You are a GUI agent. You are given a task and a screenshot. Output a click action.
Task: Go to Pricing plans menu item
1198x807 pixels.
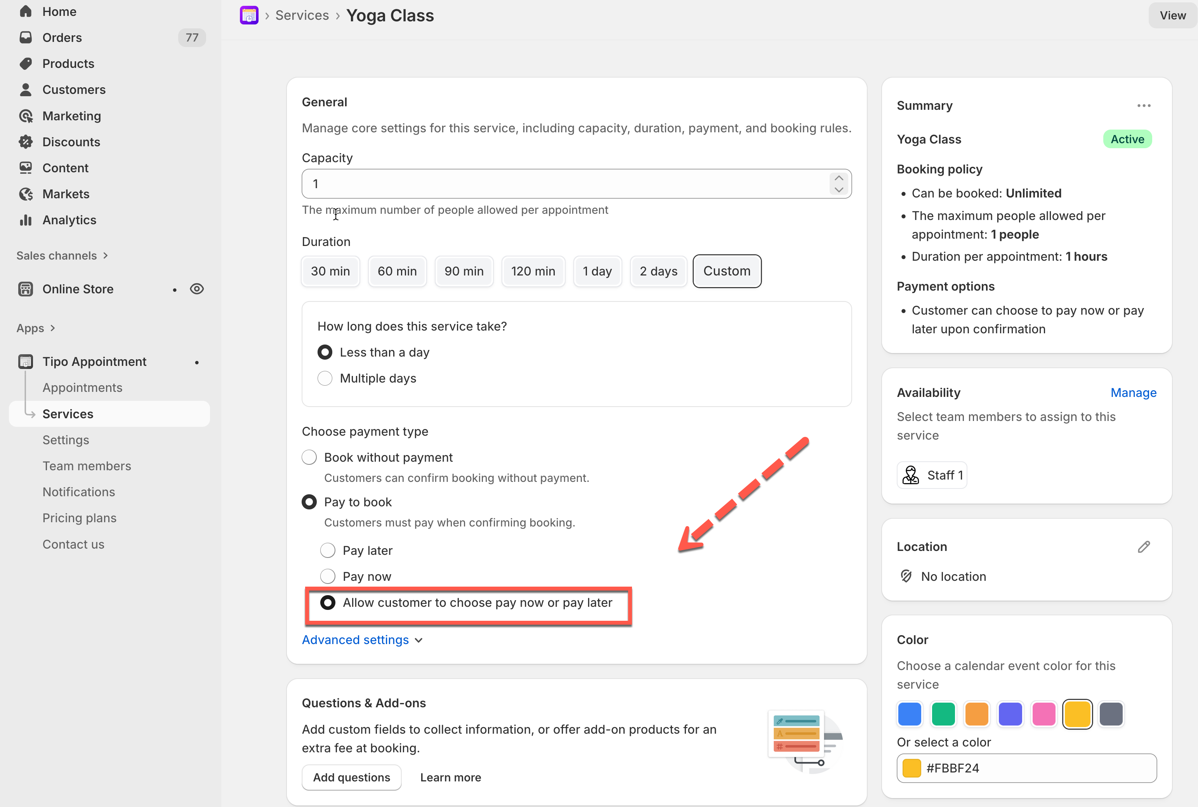coord(79,518)
